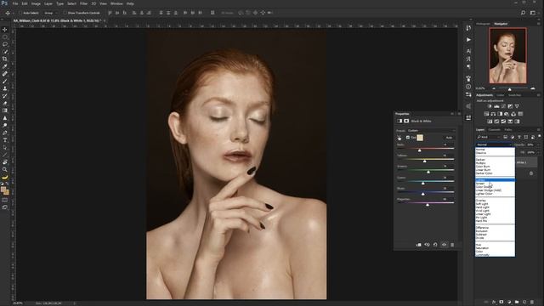Screen dimensions: 544x306
Task: Switch to the Paths tab
Action: (x=508, y=130)
